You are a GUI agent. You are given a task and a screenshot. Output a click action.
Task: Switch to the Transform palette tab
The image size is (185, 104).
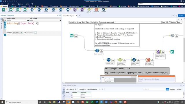[x=45, y=6]
